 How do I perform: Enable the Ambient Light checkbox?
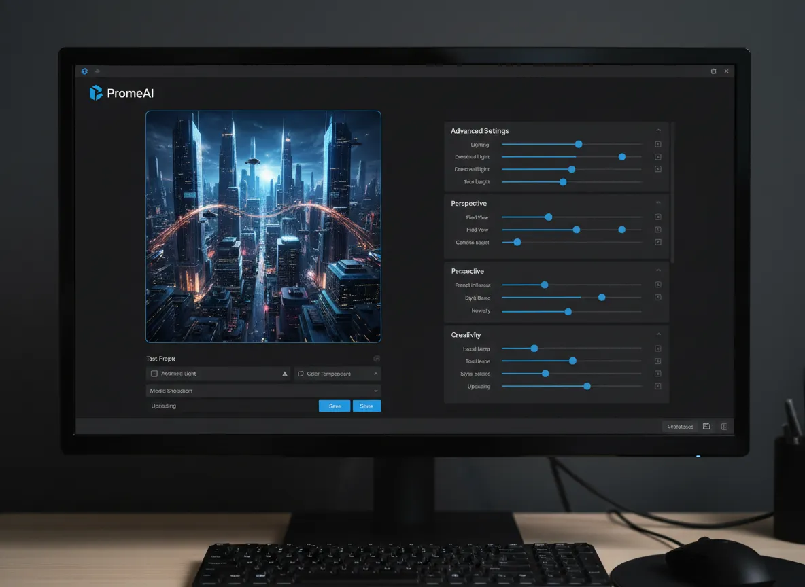tap(154, 374)
